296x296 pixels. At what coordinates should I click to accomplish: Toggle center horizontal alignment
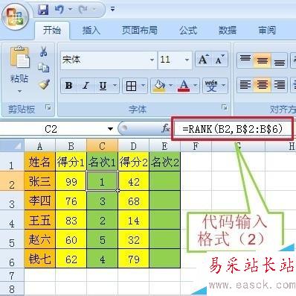[263, 85]
